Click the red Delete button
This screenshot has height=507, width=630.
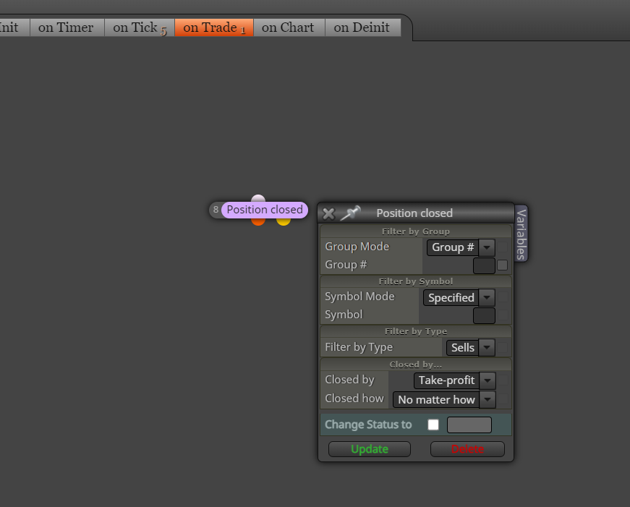pos(467,449)
